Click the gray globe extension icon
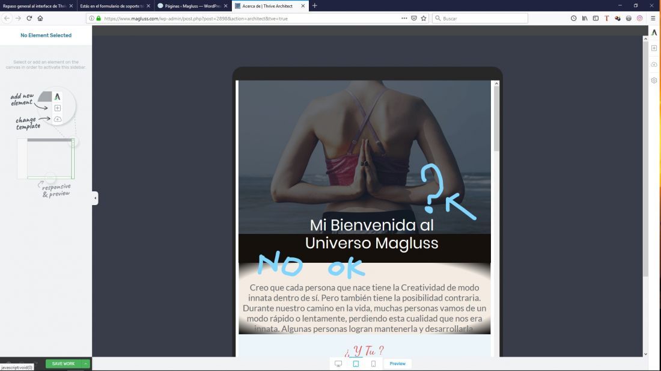This screenshot has width=661, height=371. click(x=629, y=18)
